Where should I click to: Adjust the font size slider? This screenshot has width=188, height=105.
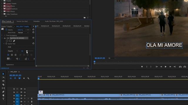coord(27,51)
